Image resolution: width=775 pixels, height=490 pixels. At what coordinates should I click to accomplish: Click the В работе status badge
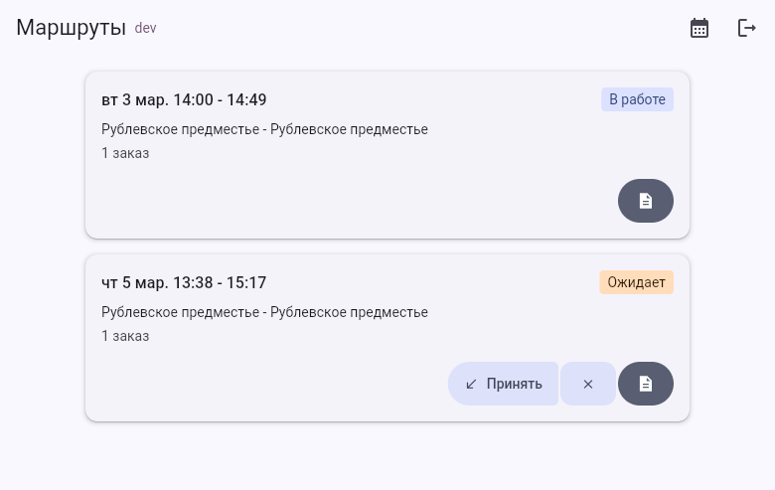637,99
